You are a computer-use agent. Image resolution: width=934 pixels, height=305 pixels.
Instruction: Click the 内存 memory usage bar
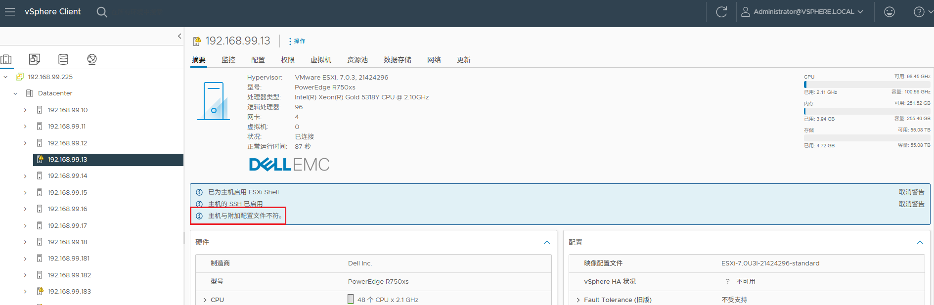(x=867, y=111)
